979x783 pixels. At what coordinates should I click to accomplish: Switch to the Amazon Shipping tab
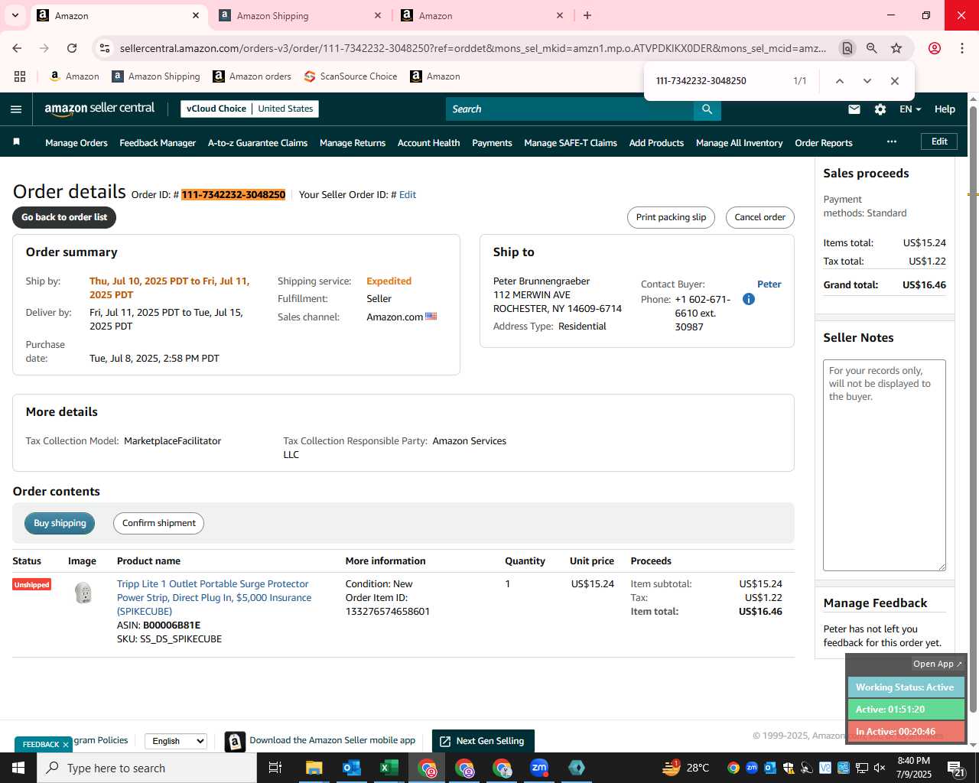[x=300, y=15]
